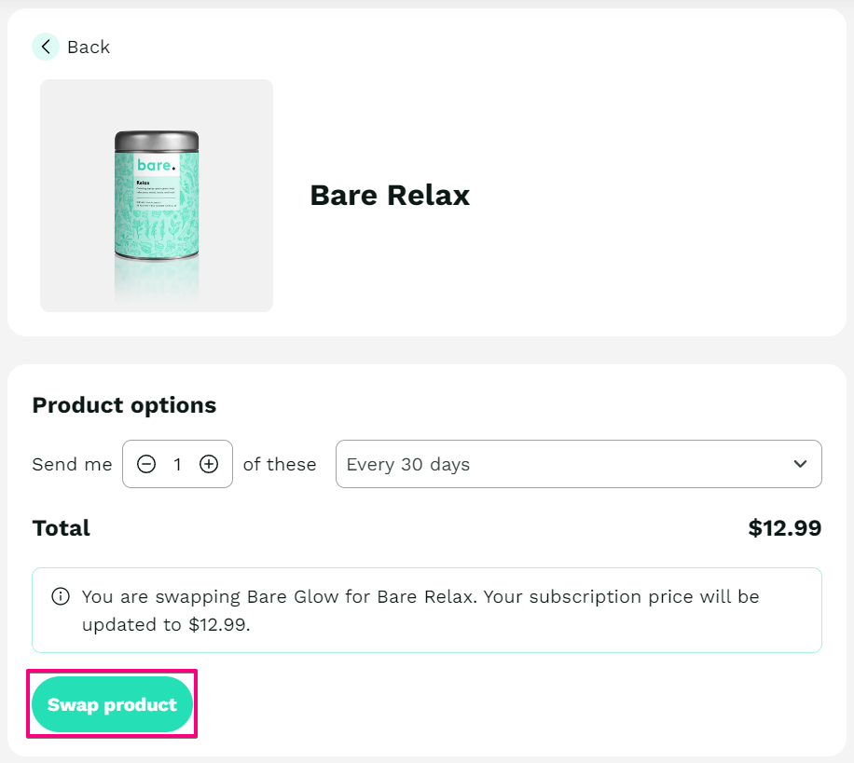The width and height of the screenshot is (854, 763).
Task: Select the Product options heading
Action: (x=124, y=405)
